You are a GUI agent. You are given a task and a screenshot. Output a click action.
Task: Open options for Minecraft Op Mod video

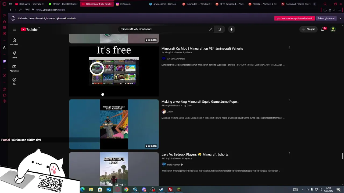click(x=289, y=48)
